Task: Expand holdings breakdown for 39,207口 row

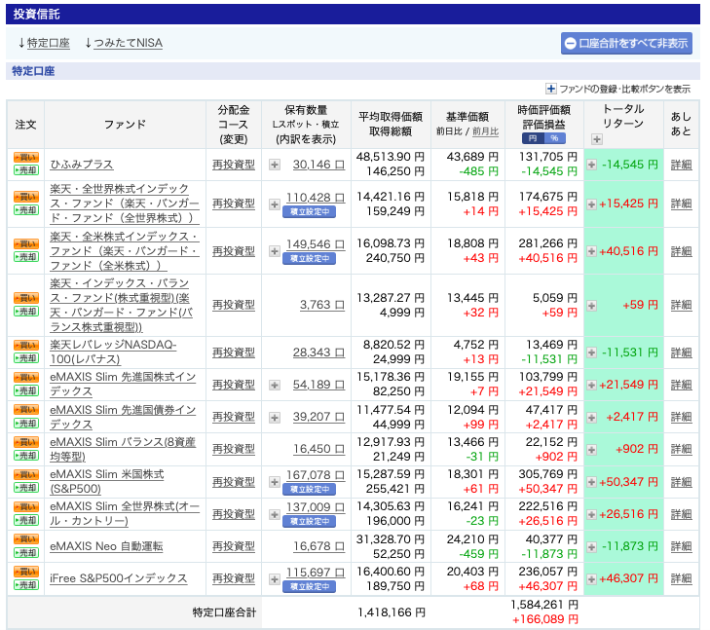Action: [x=275, y=418]
